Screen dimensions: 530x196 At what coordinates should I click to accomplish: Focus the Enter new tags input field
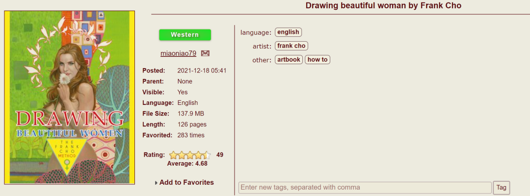(x=365, y=188)
